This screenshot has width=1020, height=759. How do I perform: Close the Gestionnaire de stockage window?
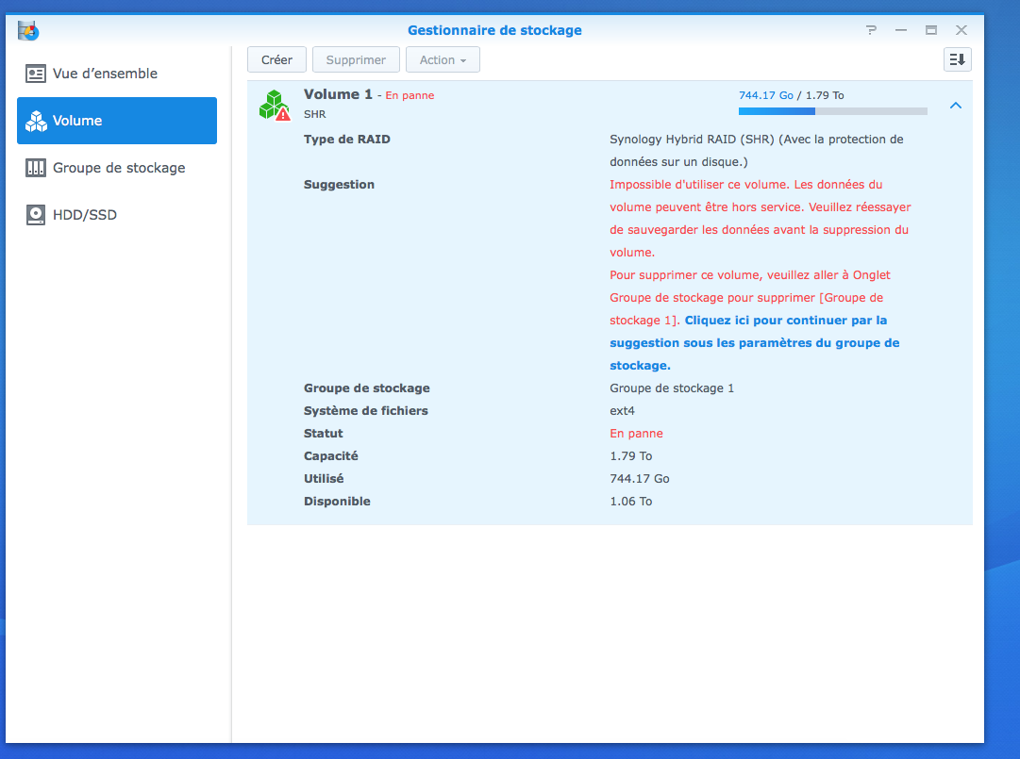[x=961, y=30]
